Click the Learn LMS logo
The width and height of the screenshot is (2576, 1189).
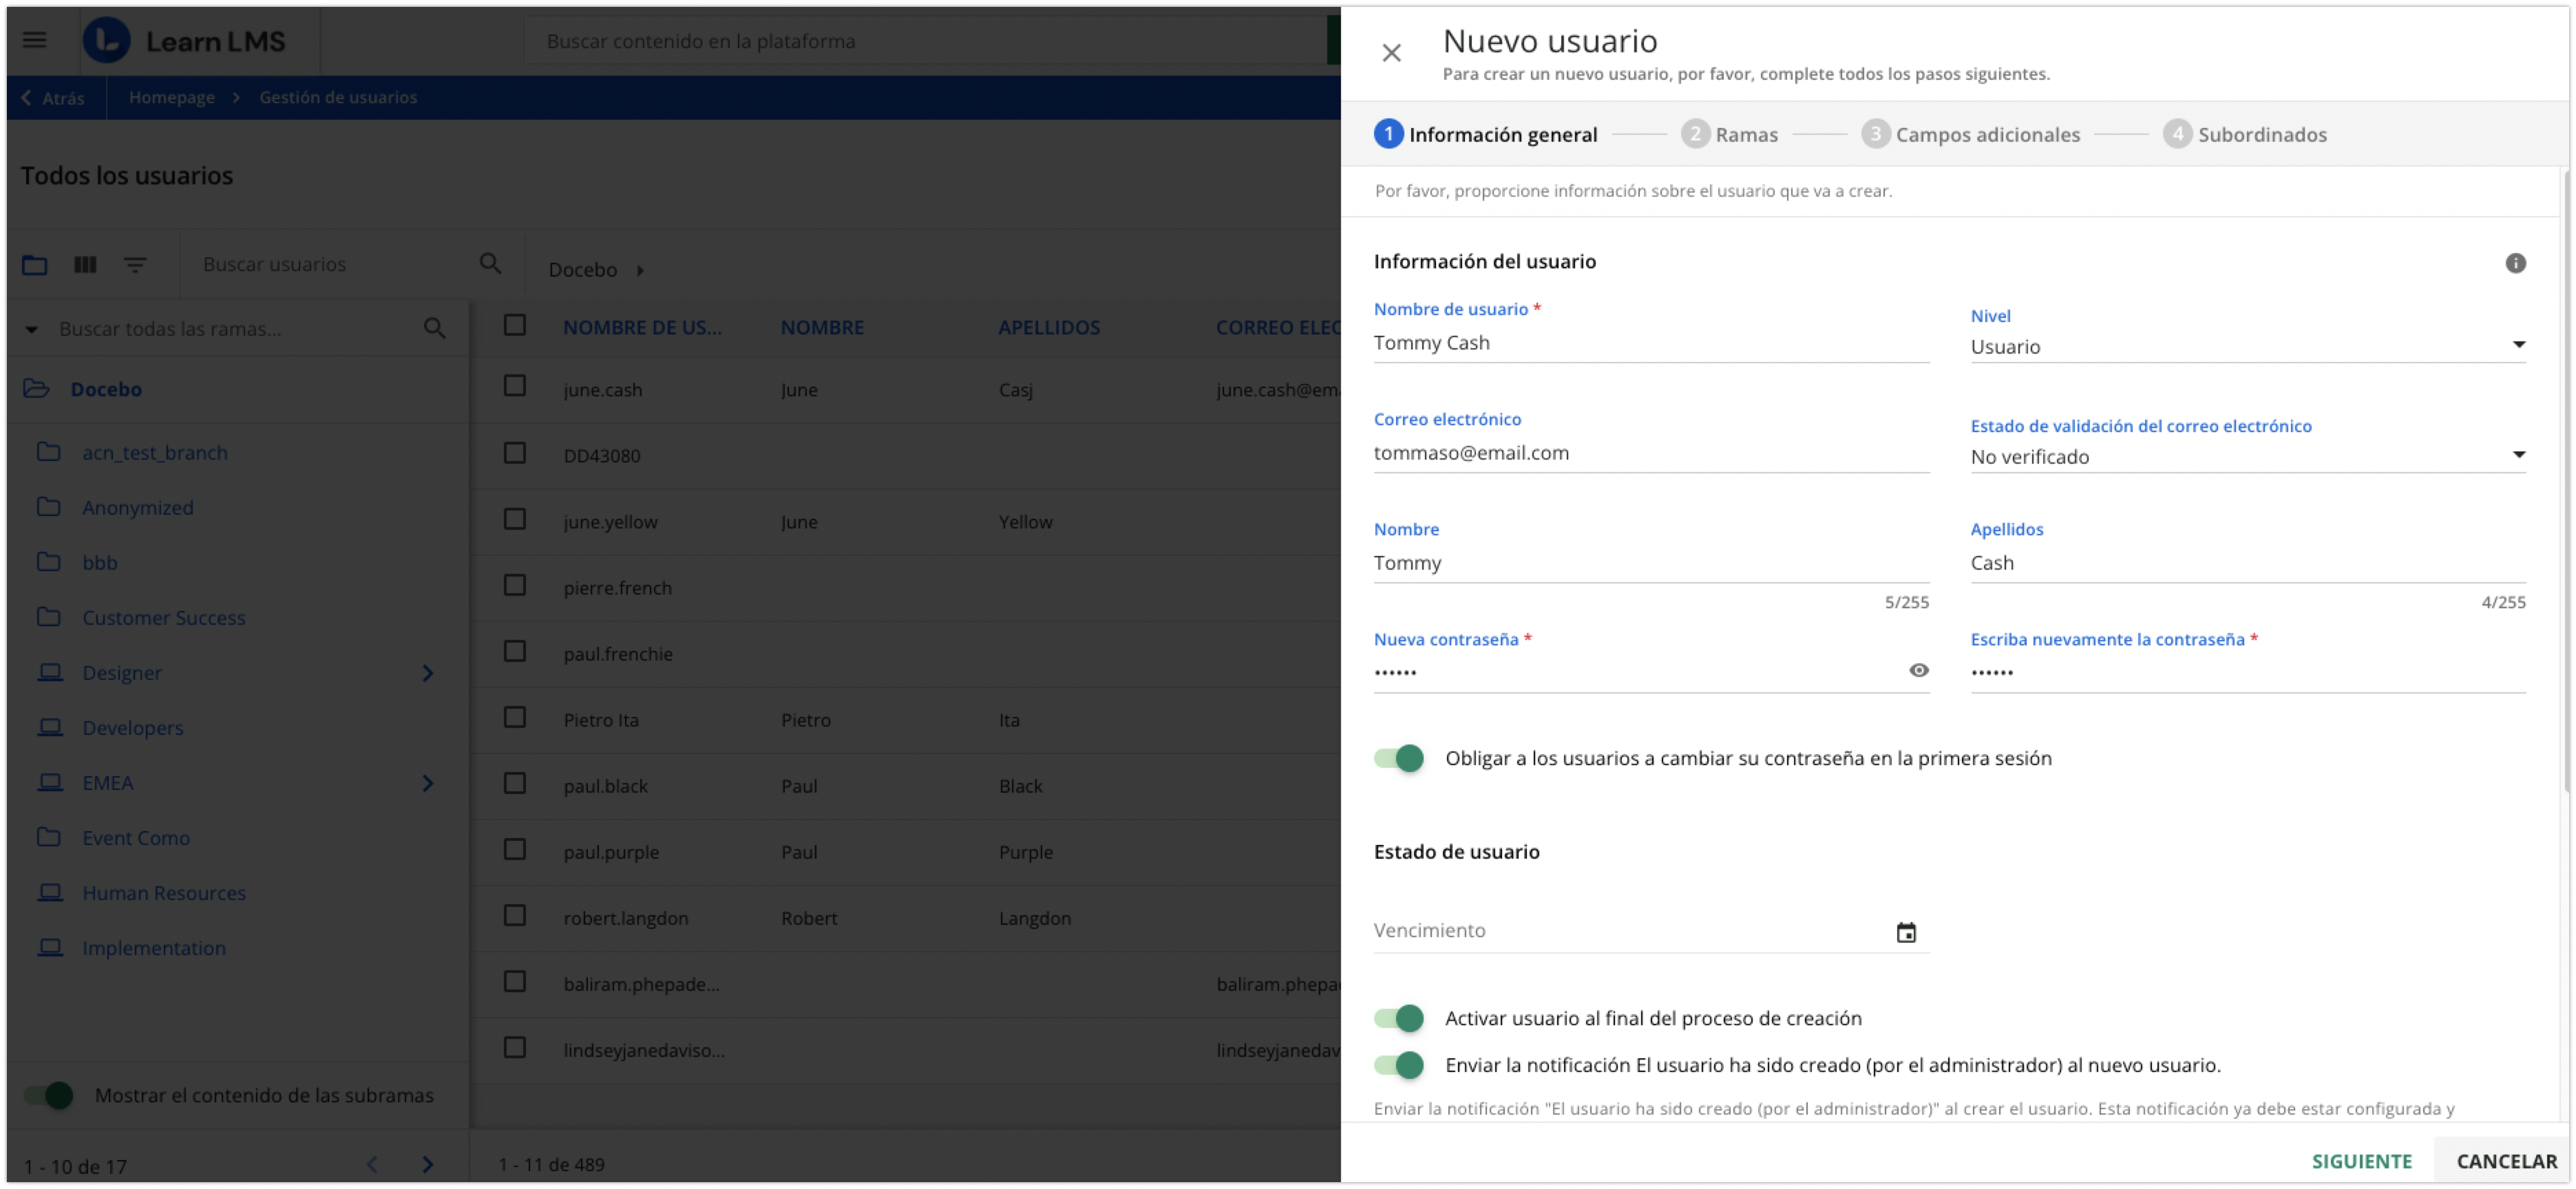(x=184, y=41)
